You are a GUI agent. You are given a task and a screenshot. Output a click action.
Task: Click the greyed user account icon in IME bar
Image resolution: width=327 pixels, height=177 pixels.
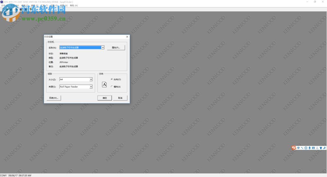[x=317, y=148]
